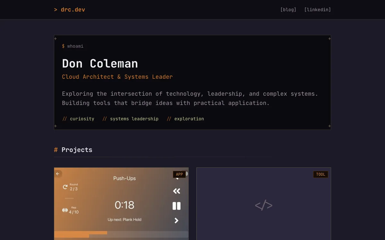The width and height of the screenshot is (385, 240).
Task: Open the [blog] navigation link
Action: point(288,10)
